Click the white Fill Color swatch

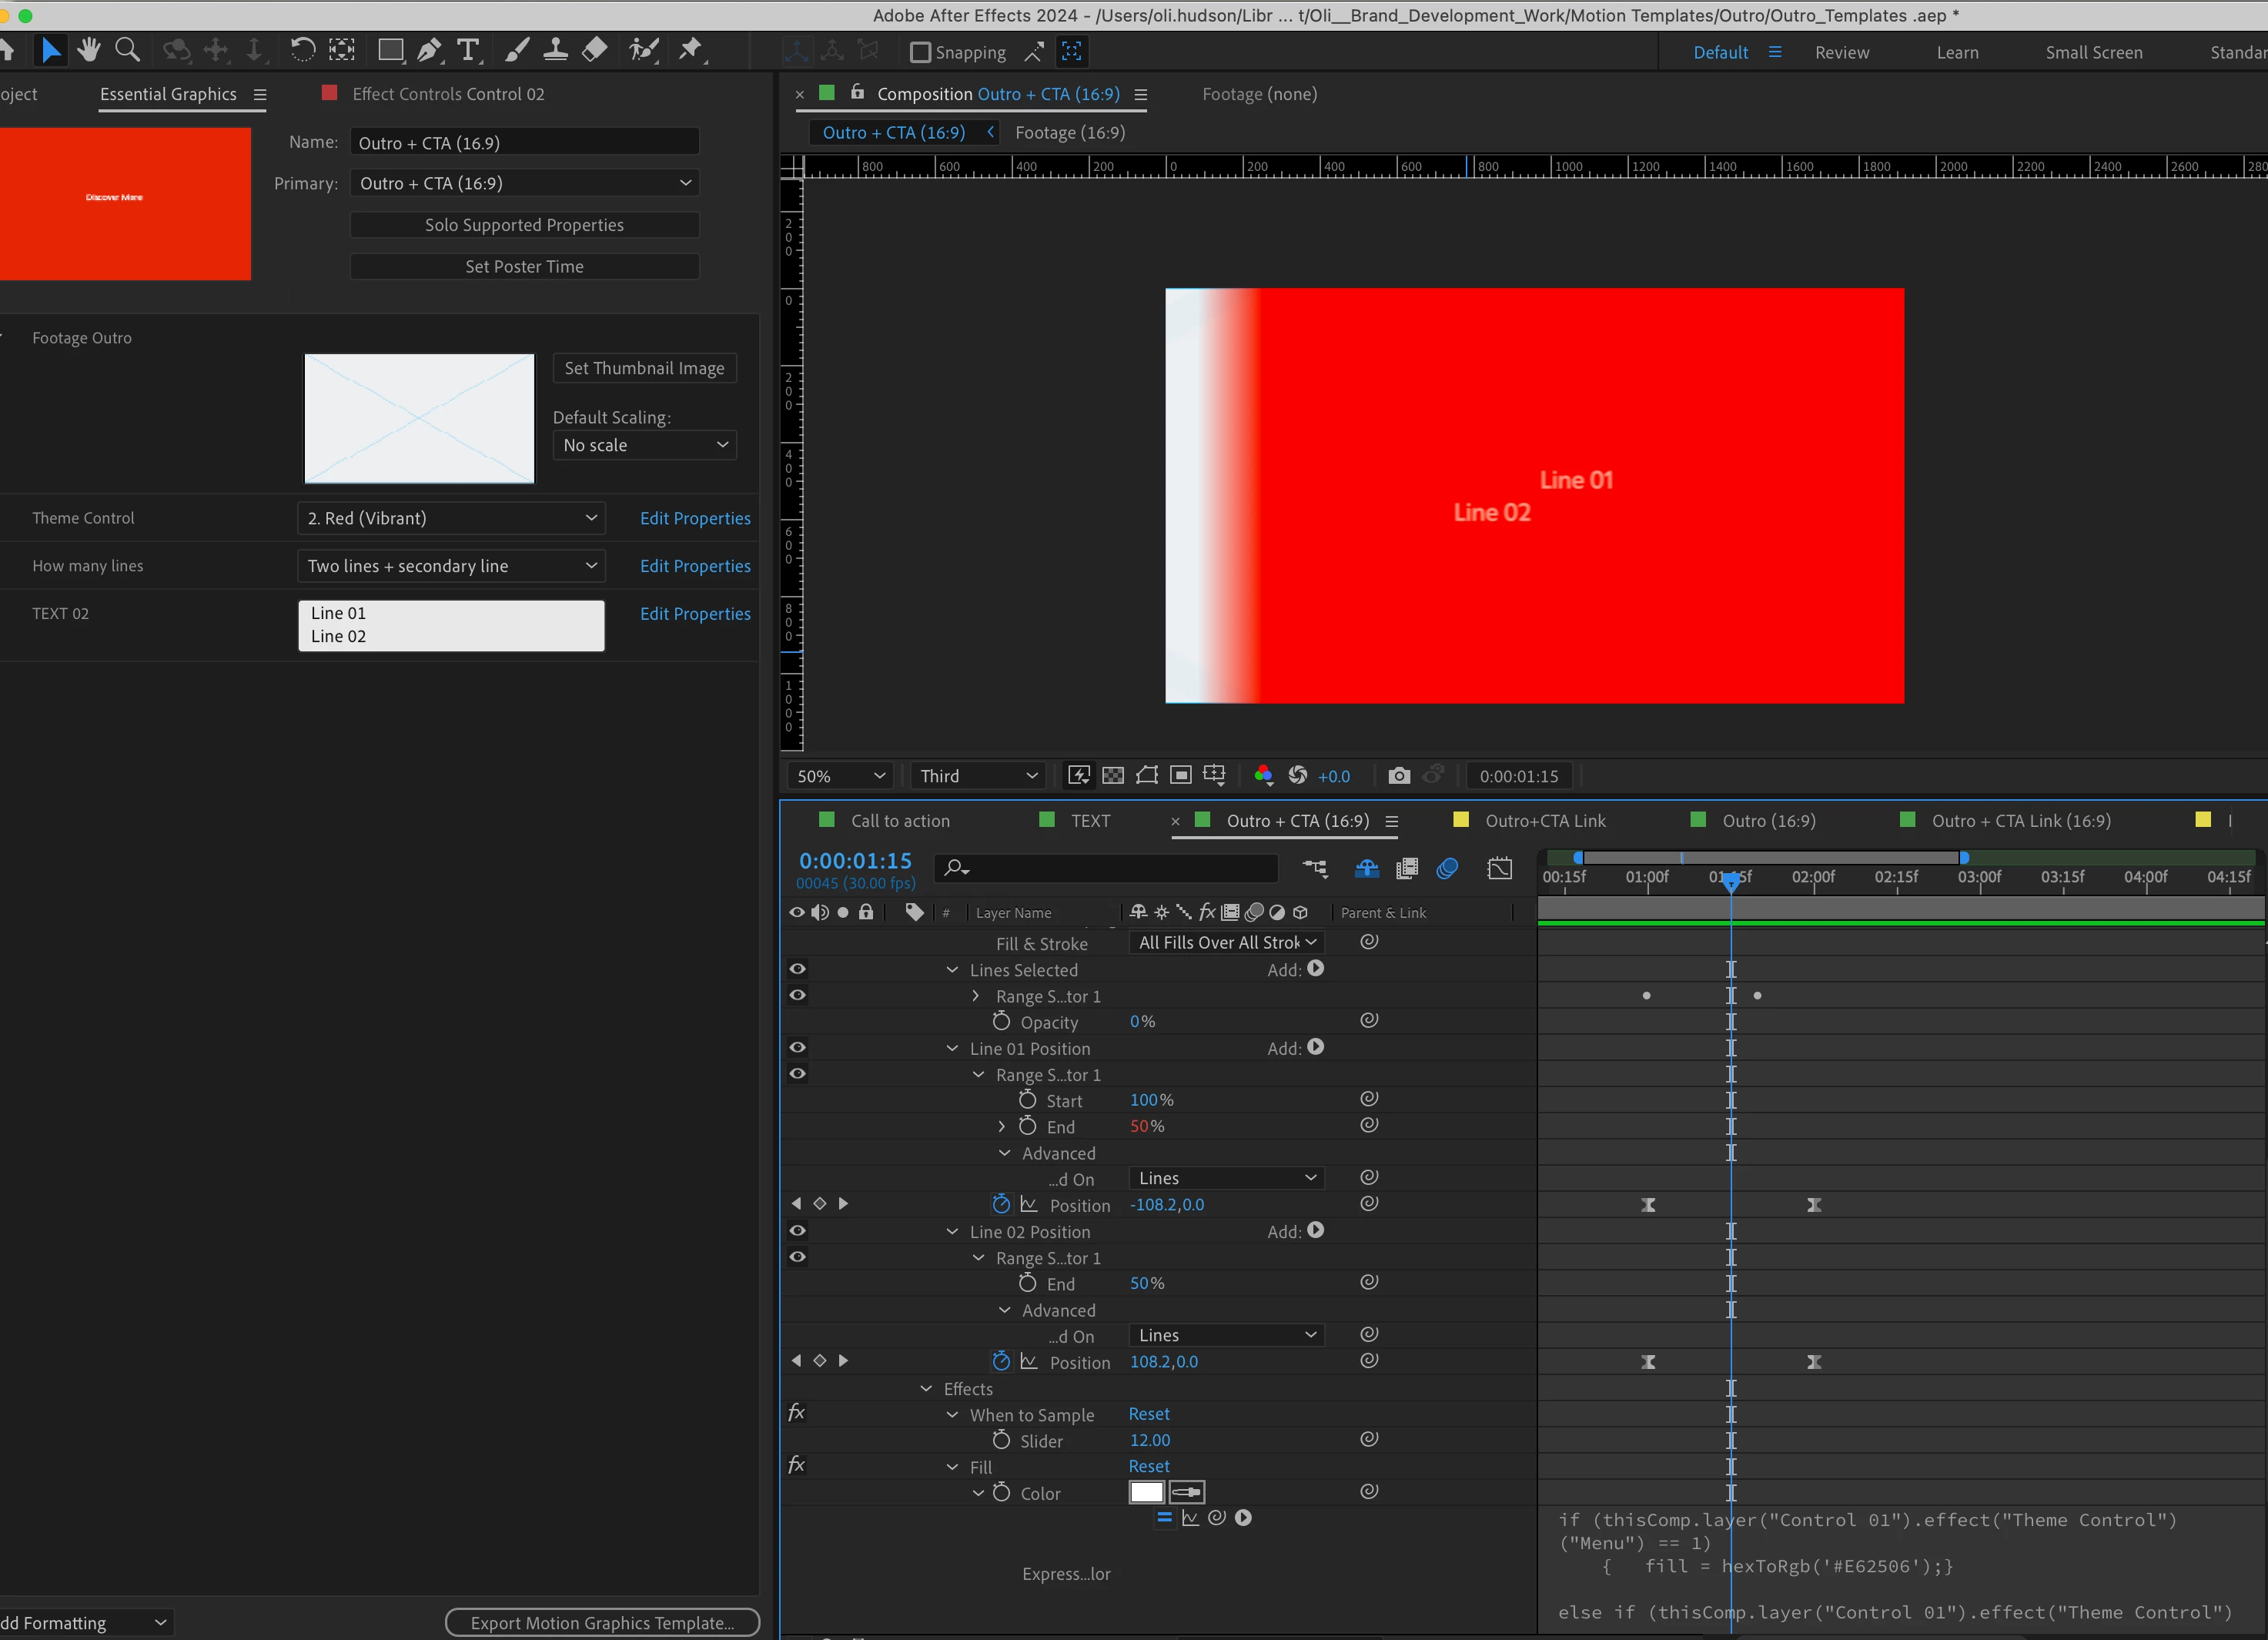(1146, 1492)
